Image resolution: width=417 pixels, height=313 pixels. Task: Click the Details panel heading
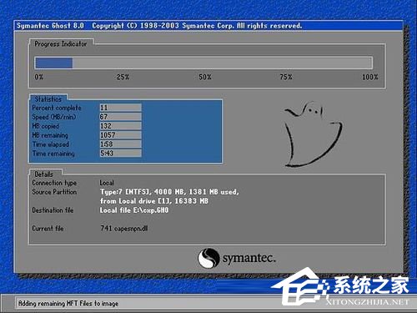[43, 174]
